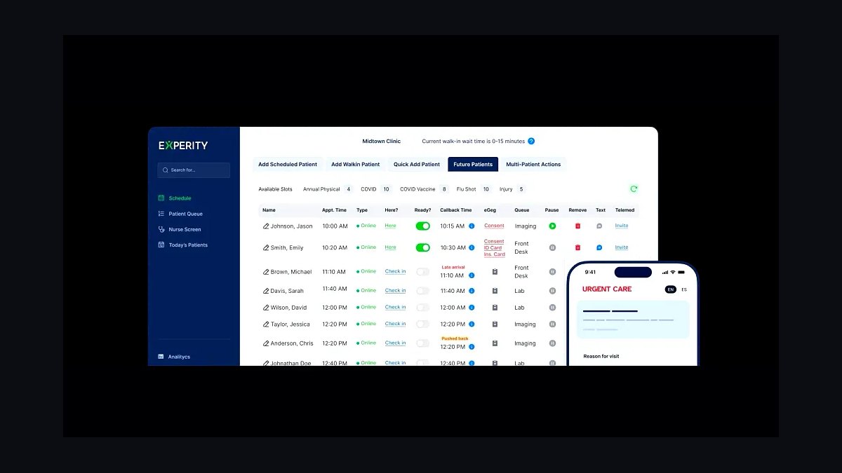The width and height of the screenshot is (842, 473).
Task: Enable the Ready toggle for Brown, Michael
Action: click(422, 272)
